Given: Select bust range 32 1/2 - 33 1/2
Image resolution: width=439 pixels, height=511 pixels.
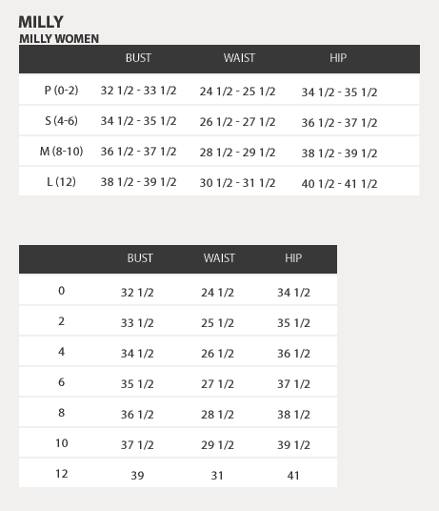Looking at the screenshot, I should tap(138, 91).
